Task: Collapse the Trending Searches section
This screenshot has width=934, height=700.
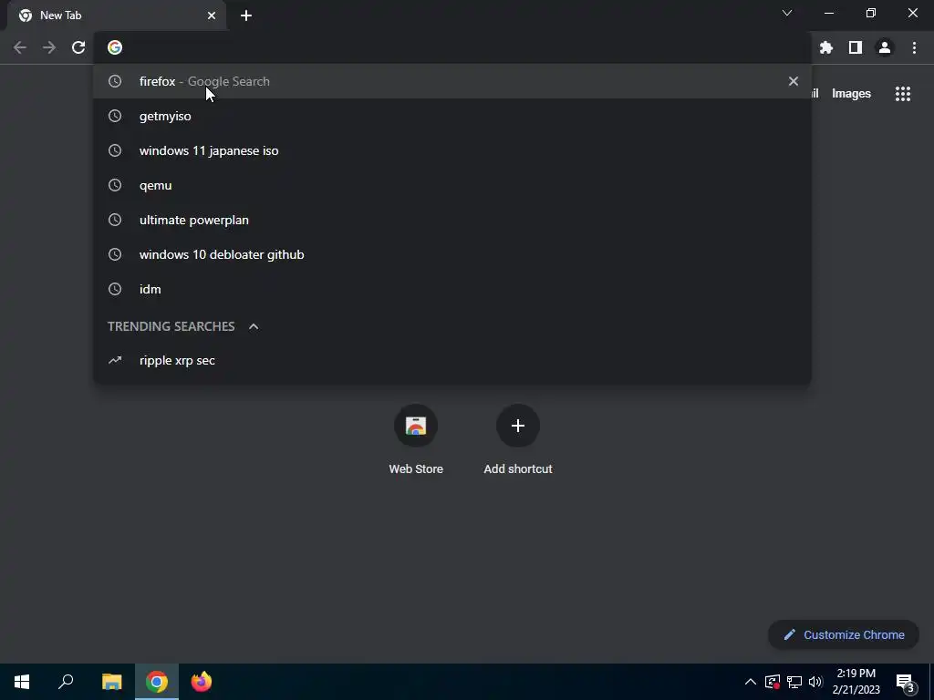Action: [254, 326]
